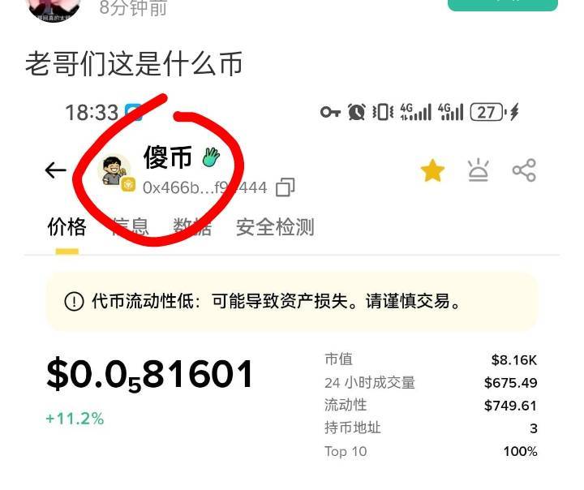Tap the 市值 $8.16K row

(x=431, y=359)
